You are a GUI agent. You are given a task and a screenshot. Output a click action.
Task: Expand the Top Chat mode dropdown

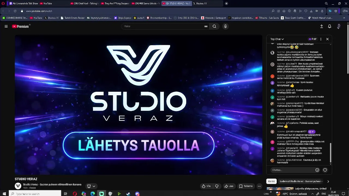pos(277,39)
